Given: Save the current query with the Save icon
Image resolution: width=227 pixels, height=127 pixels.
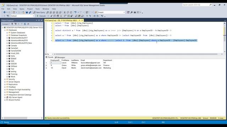Looking at the screenshot, I should pyautogui.click(x=27, y=12).
